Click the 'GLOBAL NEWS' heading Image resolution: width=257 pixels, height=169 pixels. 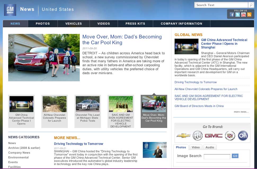click(188, 35)
